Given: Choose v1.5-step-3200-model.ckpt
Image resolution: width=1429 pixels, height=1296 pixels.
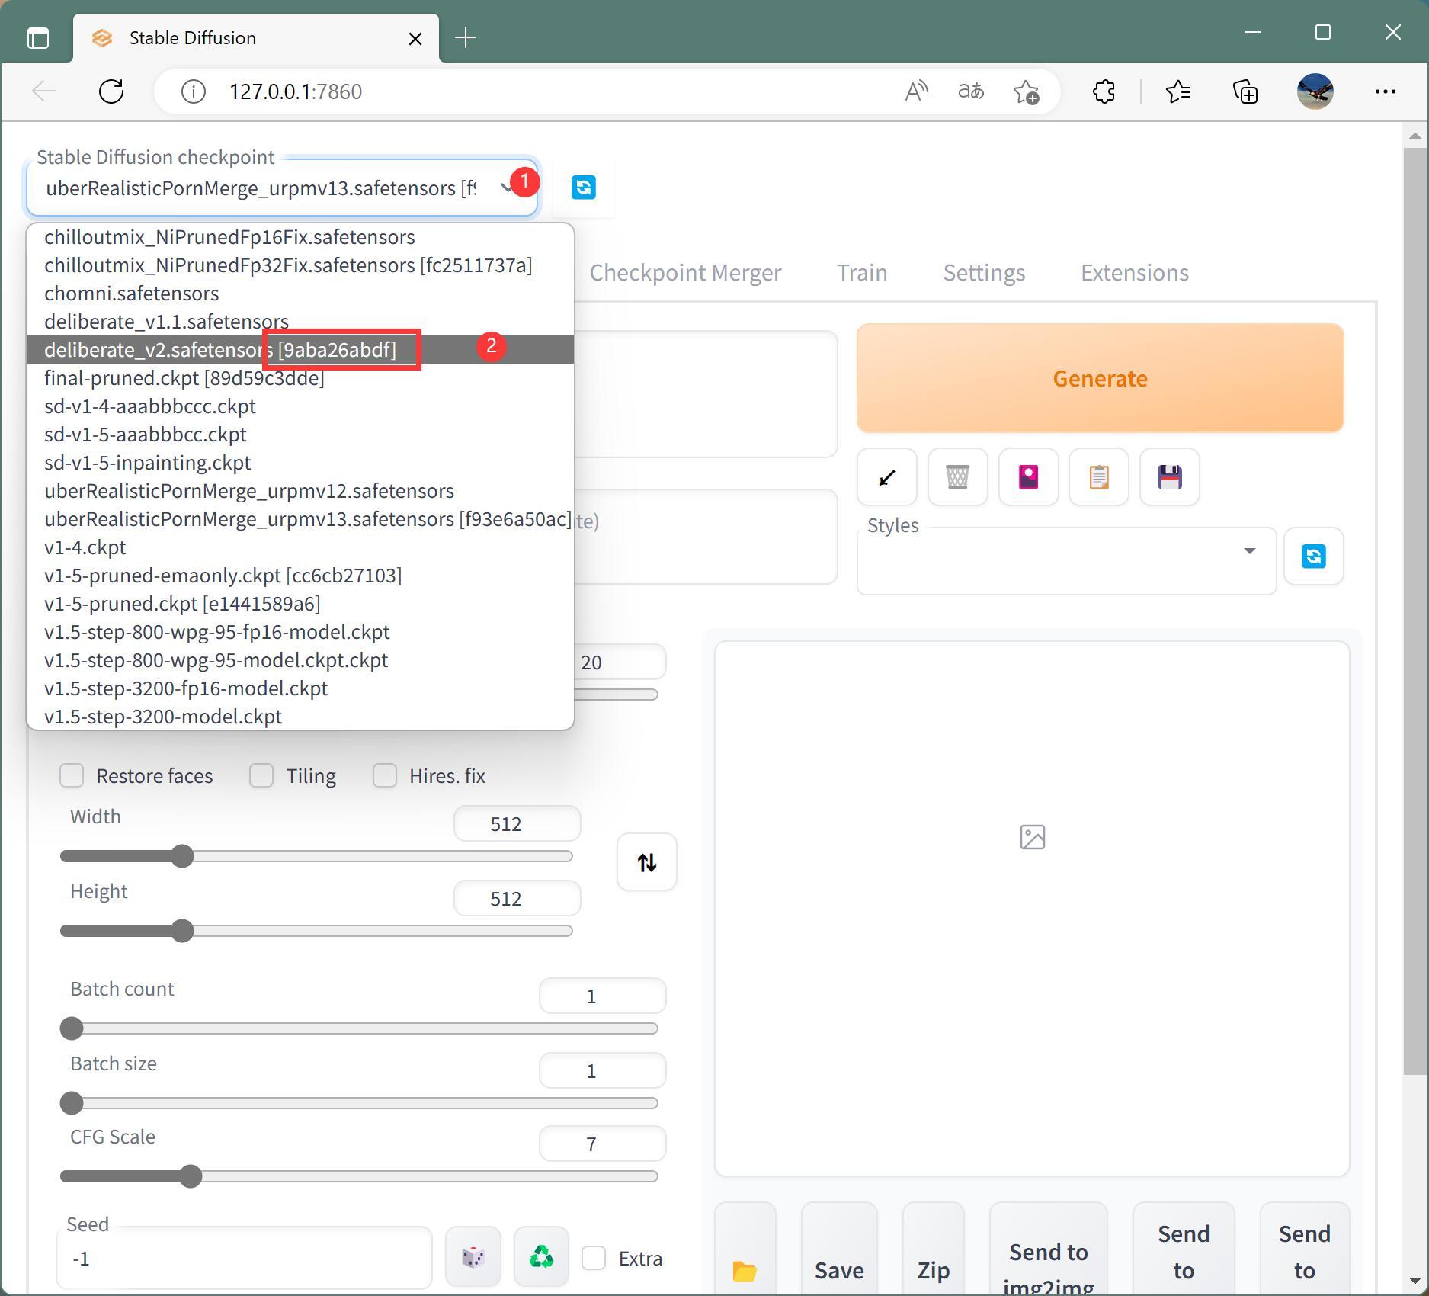Looking at the screenshot, I should (x=300, y=717).
